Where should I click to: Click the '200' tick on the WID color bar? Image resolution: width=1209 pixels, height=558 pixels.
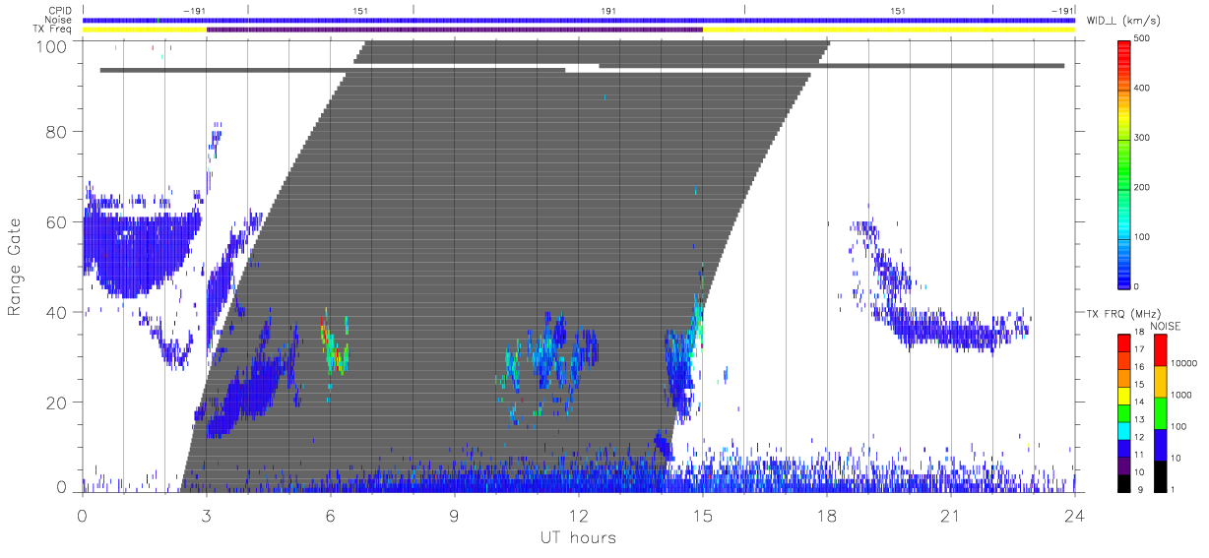coord(1144,186)
